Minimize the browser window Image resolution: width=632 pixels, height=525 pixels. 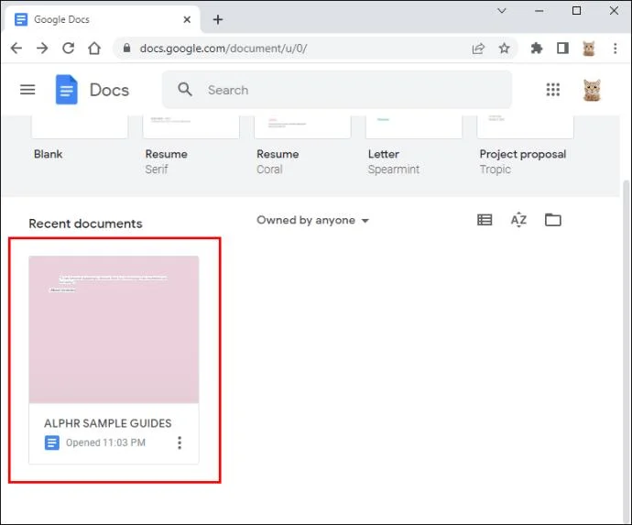[539, 11]
